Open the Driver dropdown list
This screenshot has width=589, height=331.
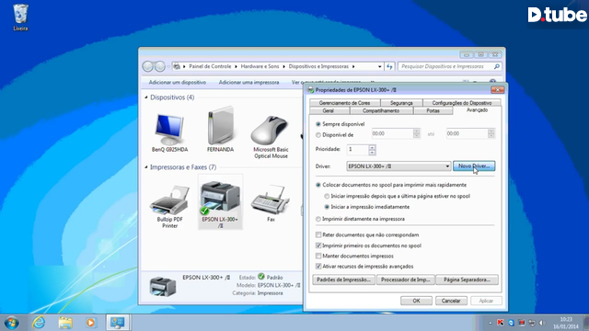447,166
